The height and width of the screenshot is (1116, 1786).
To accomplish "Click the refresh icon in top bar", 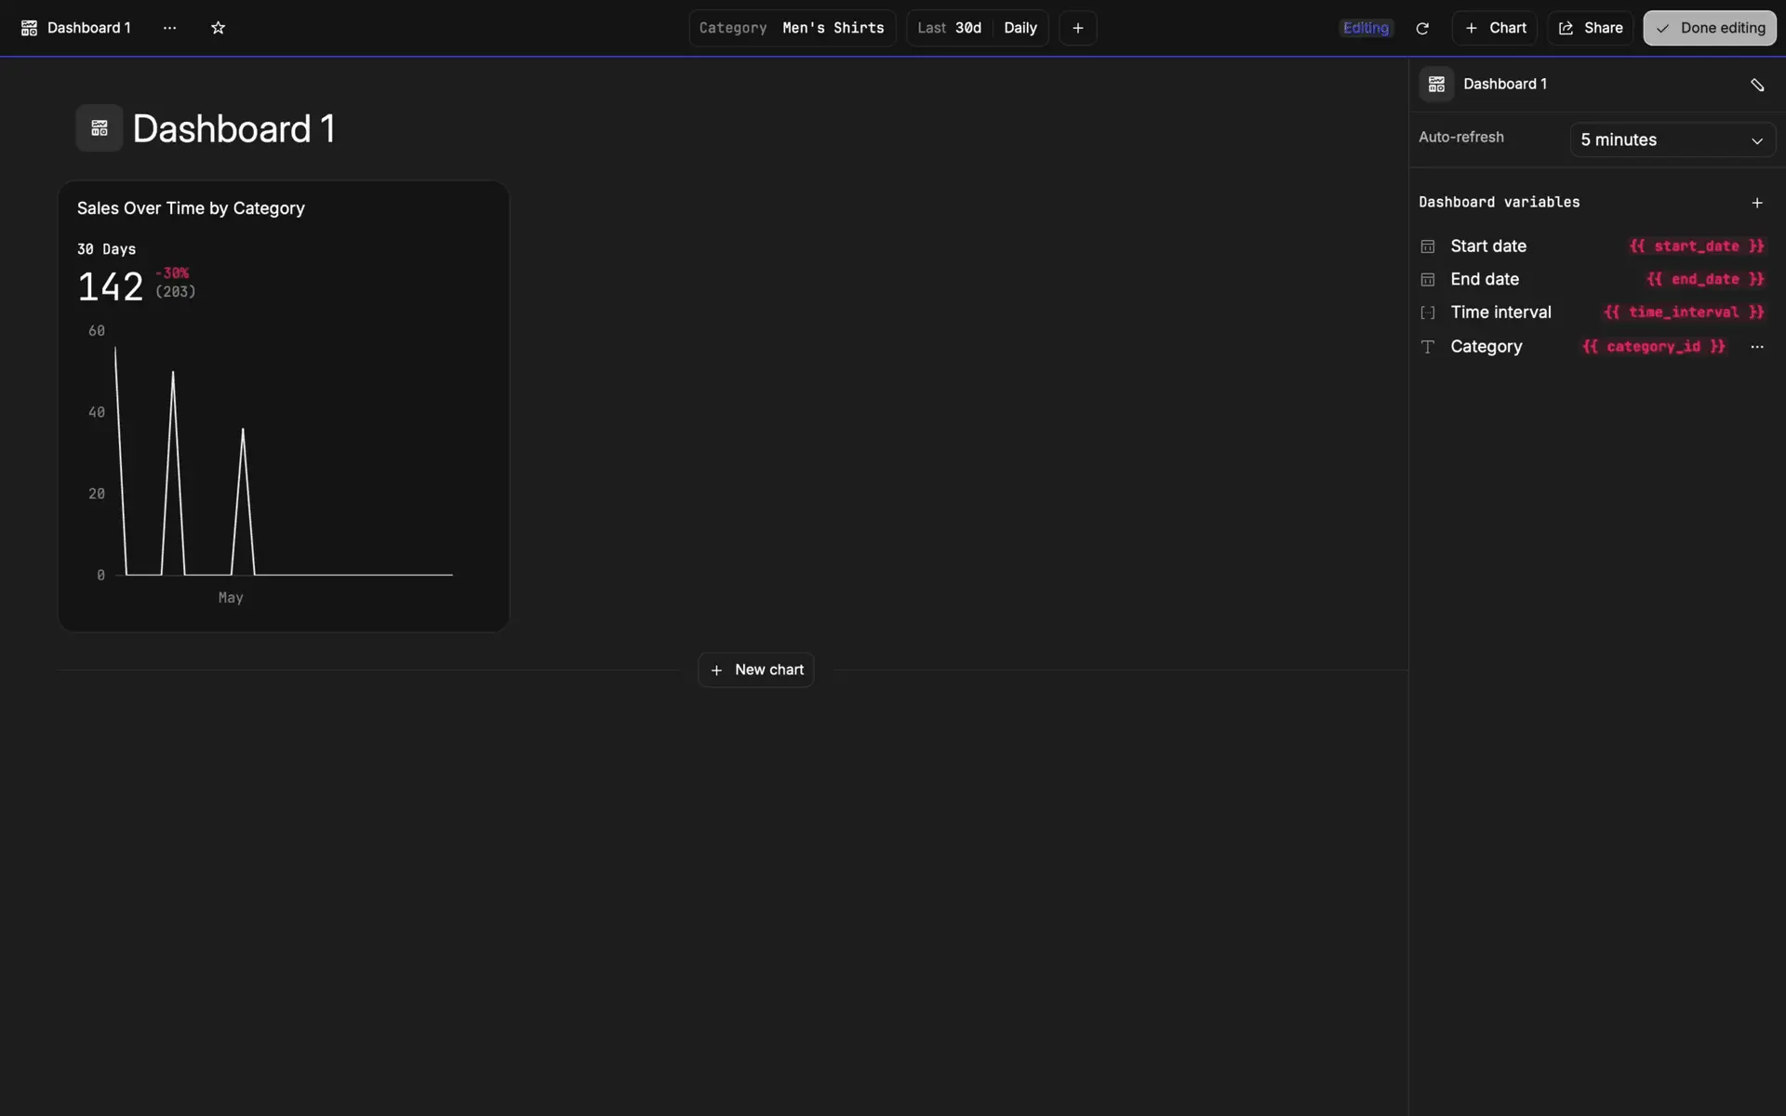I will (1421, 28).
